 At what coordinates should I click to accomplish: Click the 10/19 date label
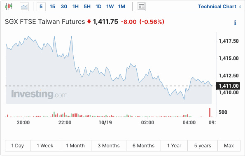click(105, 123)
